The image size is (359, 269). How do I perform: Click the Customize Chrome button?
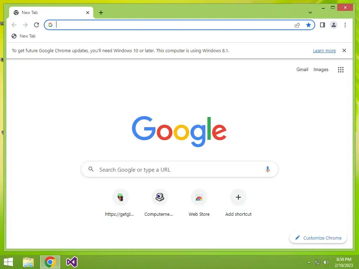coord(318,238)
